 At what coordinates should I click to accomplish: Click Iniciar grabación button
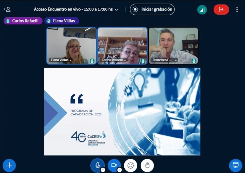coord(152,9)
